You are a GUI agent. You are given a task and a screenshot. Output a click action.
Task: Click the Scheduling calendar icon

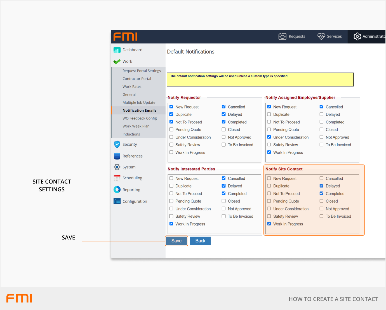pyautogui.click(x=117, y=178)
